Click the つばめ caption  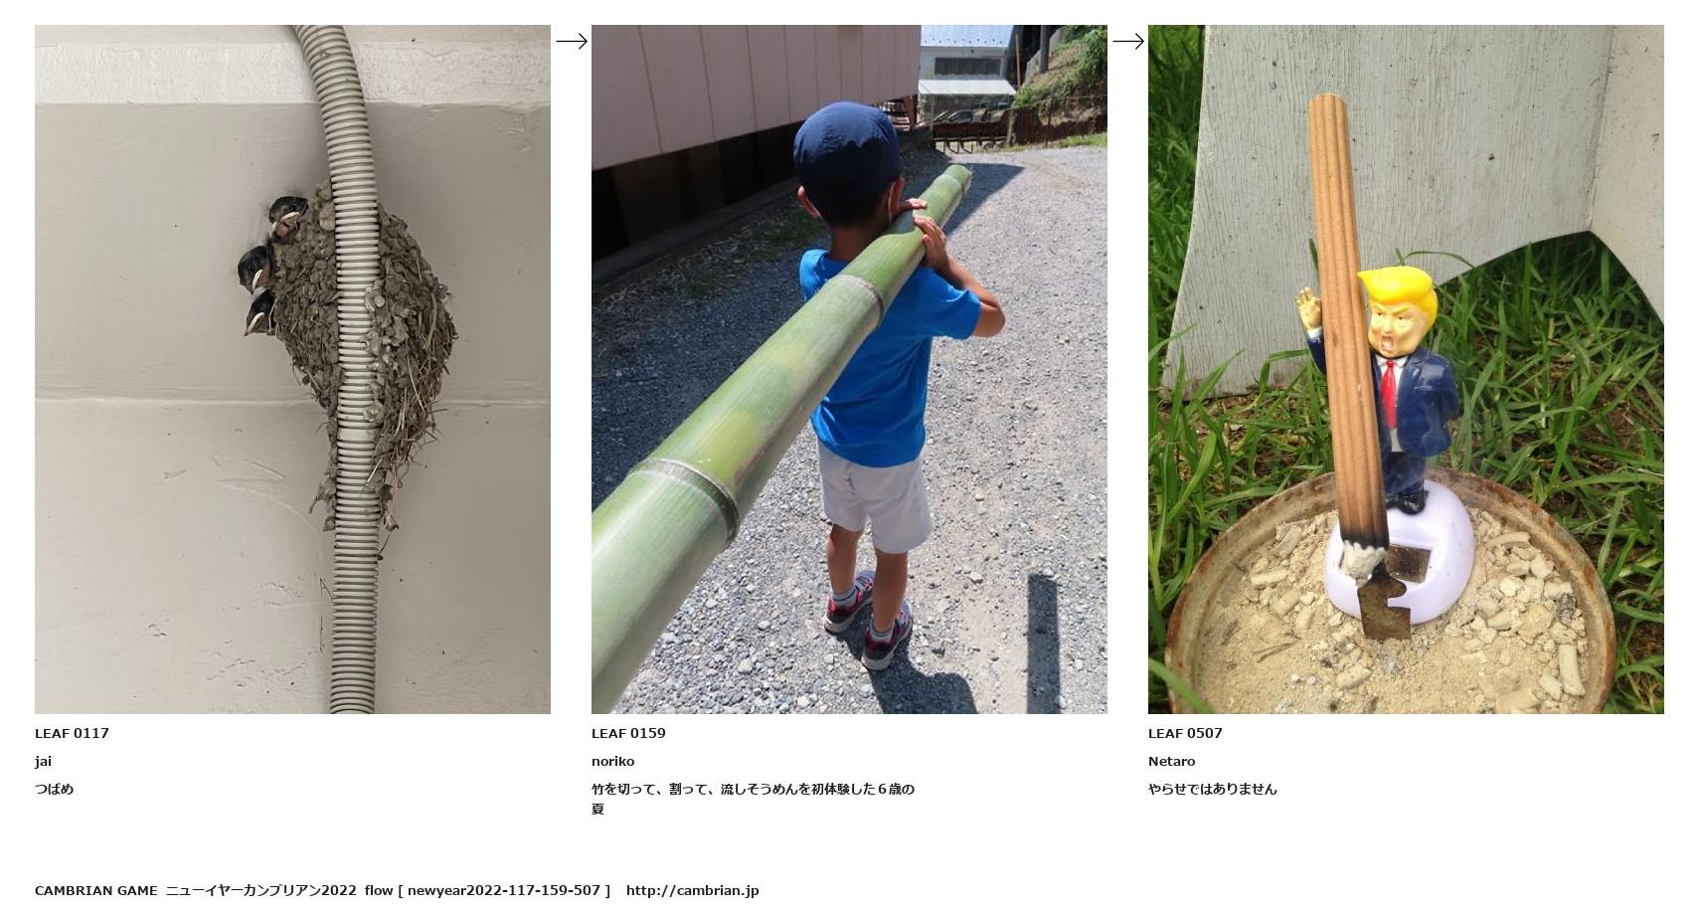tap(54, 789)
